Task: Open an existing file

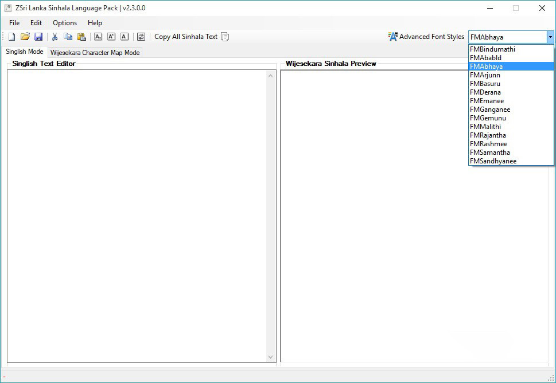Action: point(25,36)
